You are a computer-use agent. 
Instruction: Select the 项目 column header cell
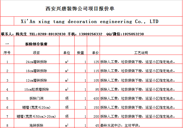click(36, 53)
